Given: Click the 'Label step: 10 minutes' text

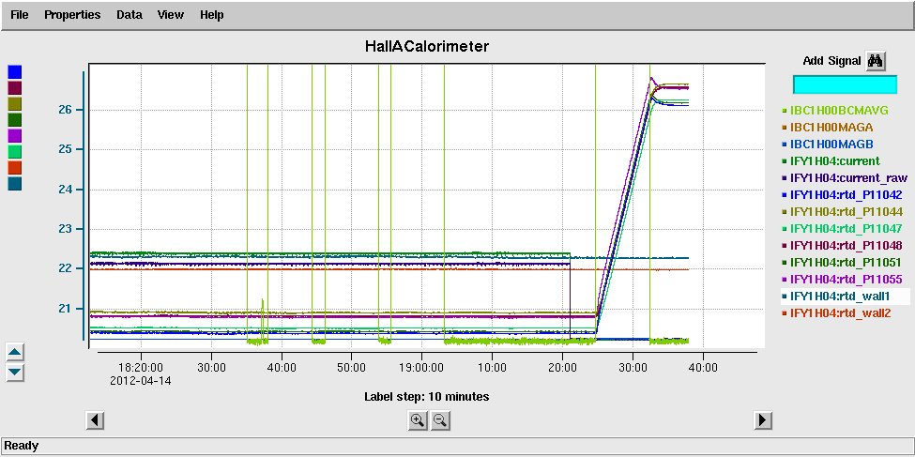Looking at the screenshot, I should [427, 397].
